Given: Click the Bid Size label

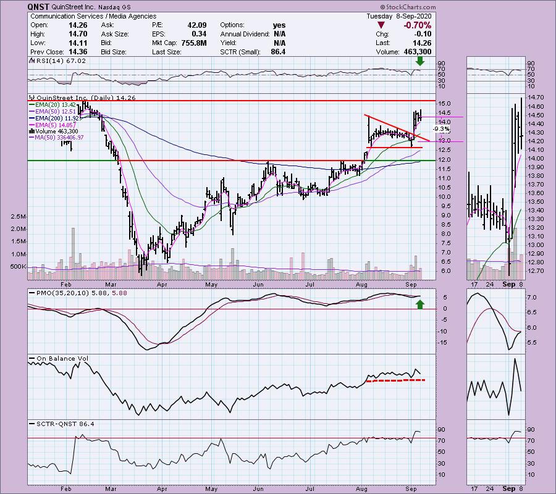Looking at the screenshot, I should (x=114, y=52).
